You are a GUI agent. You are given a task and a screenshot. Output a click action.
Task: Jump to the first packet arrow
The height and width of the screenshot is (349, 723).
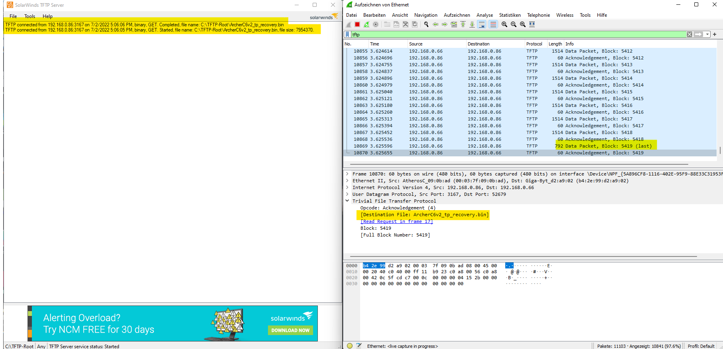point(463,24)
